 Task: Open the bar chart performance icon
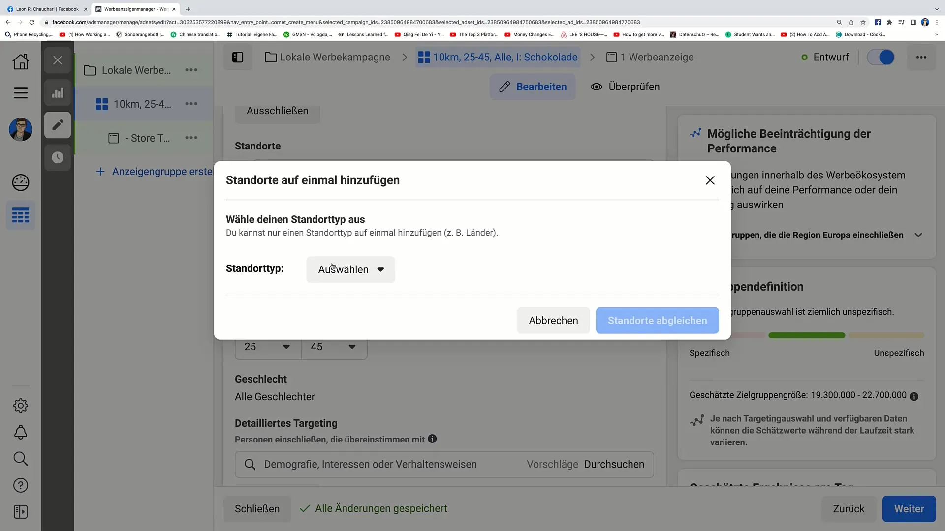coord(58,92)
